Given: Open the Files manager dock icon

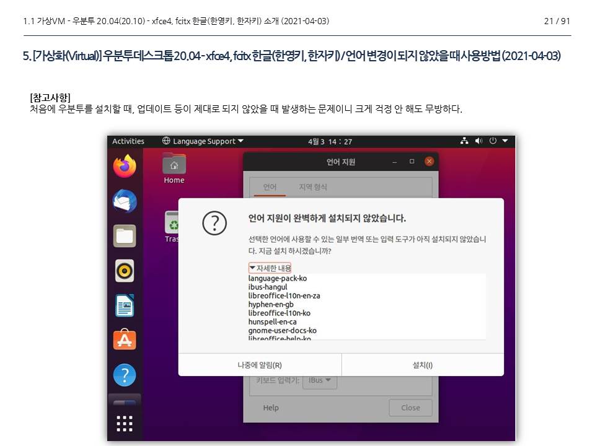Looking at the screenshot, I should tap(125, 236).
